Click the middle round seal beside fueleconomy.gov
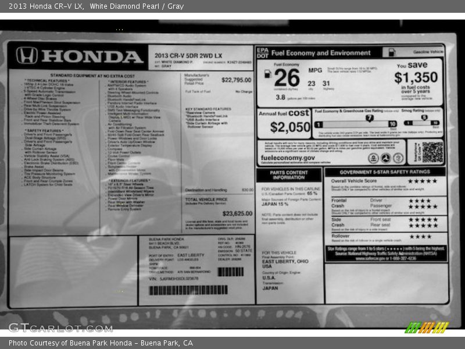Viewport: 465px width, 349px height. 386,158
